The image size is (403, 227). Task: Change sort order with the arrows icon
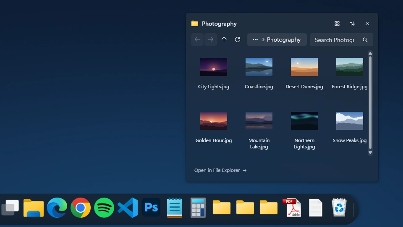click(x=352, y=24)
